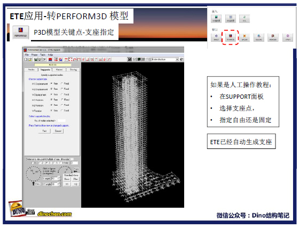300x228 pixels.
Task: Decrease H1 angle with down stepper
Action: point(59,185)
